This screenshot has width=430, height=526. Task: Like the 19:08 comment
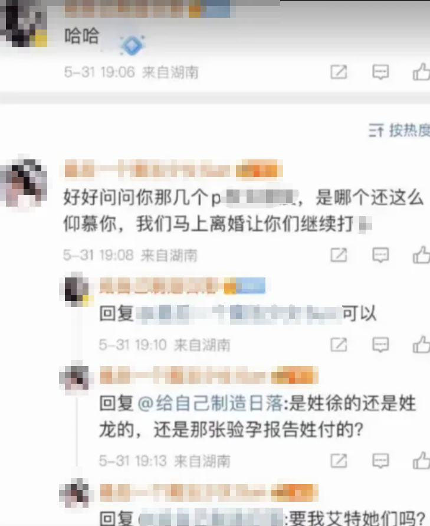[421, 254]
